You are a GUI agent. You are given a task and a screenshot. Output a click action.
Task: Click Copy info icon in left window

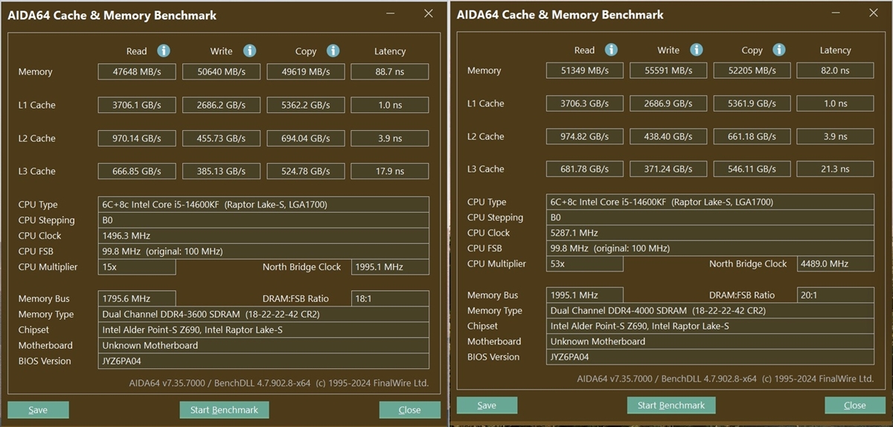tap(333, 51)
